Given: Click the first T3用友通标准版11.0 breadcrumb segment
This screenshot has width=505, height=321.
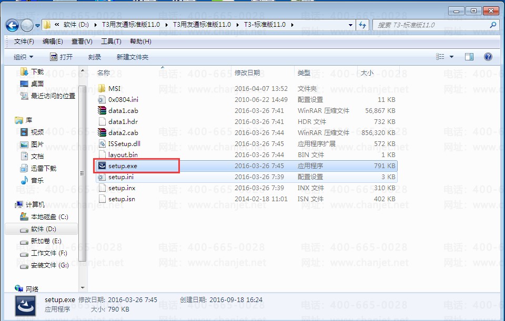Looking at the screenshot, I should click(131, 25).
